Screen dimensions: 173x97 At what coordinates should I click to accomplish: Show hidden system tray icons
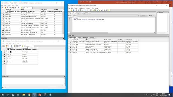tap(144, 95)
